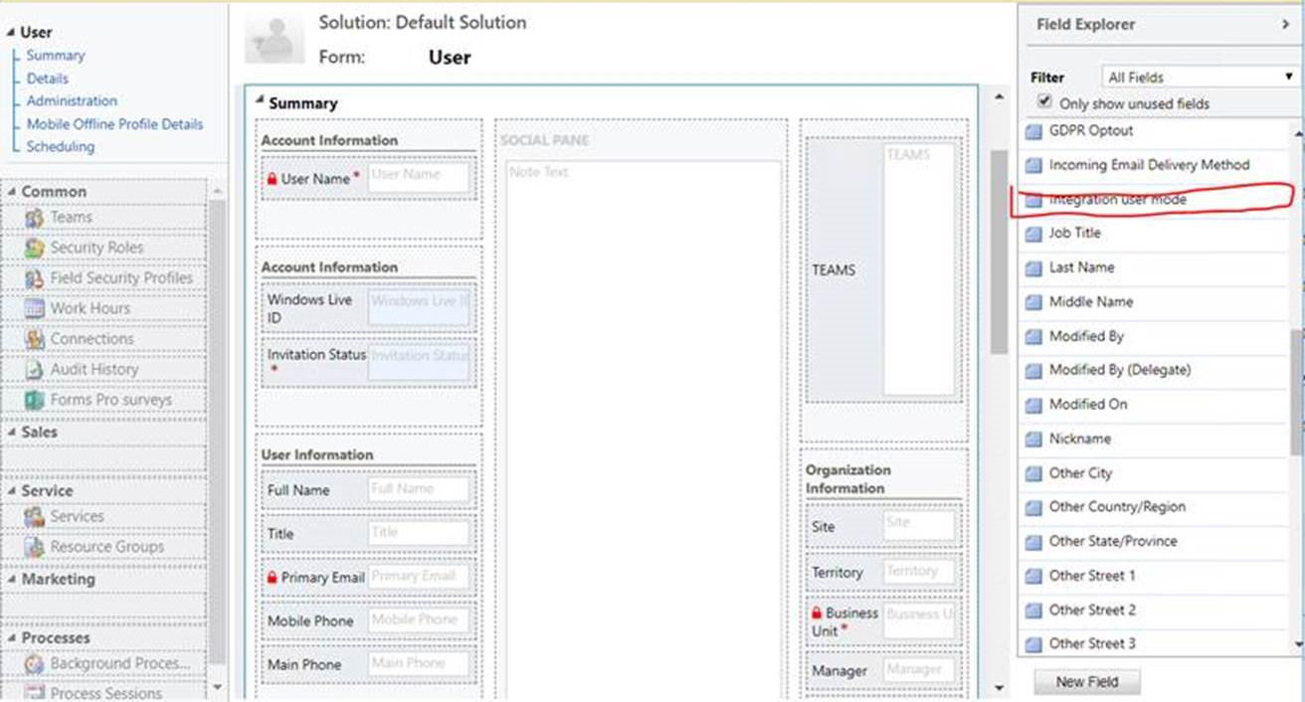The width and height of the screenshot is (1305, 702).
Task: Switch to the Administration form area
Action: click(71, 100)
